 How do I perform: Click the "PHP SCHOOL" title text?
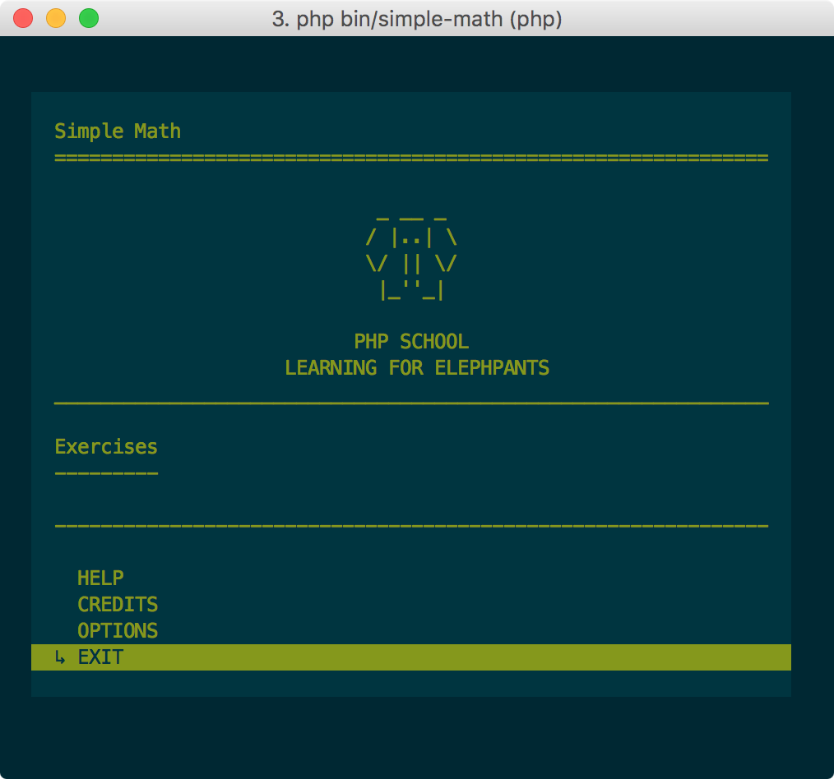[x=412, y=342]
